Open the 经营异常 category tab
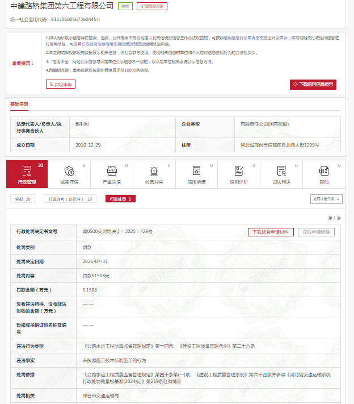This screenshot has height=404, width=354. (154, 174)
